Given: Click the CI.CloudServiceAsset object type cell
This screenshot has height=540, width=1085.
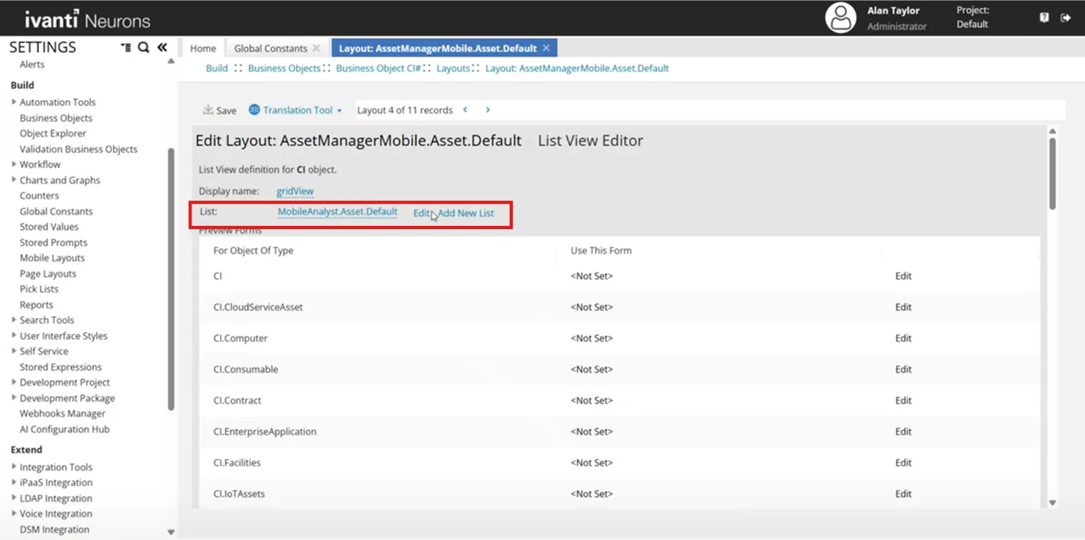Looking at the screenshot, I should click(258, 307).
